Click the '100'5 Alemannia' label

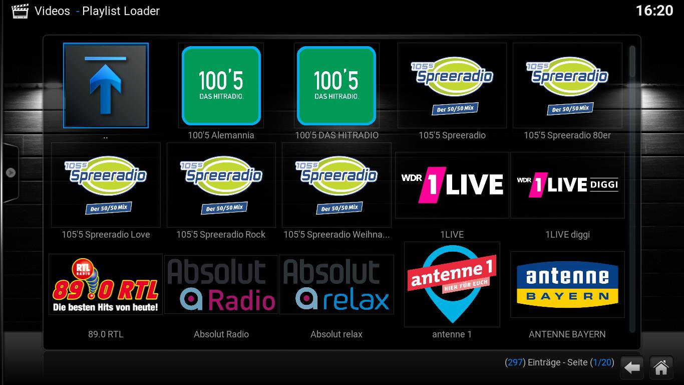point(221,135)
